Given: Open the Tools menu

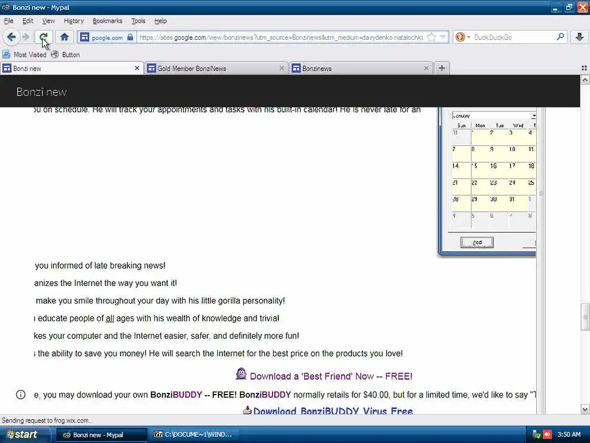Looking at the screenshot, I should click(x=138, y=21).
